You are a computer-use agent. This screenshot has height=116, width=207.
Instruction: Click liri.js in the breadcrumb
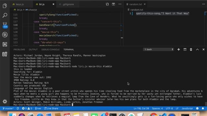coord(19,10)
